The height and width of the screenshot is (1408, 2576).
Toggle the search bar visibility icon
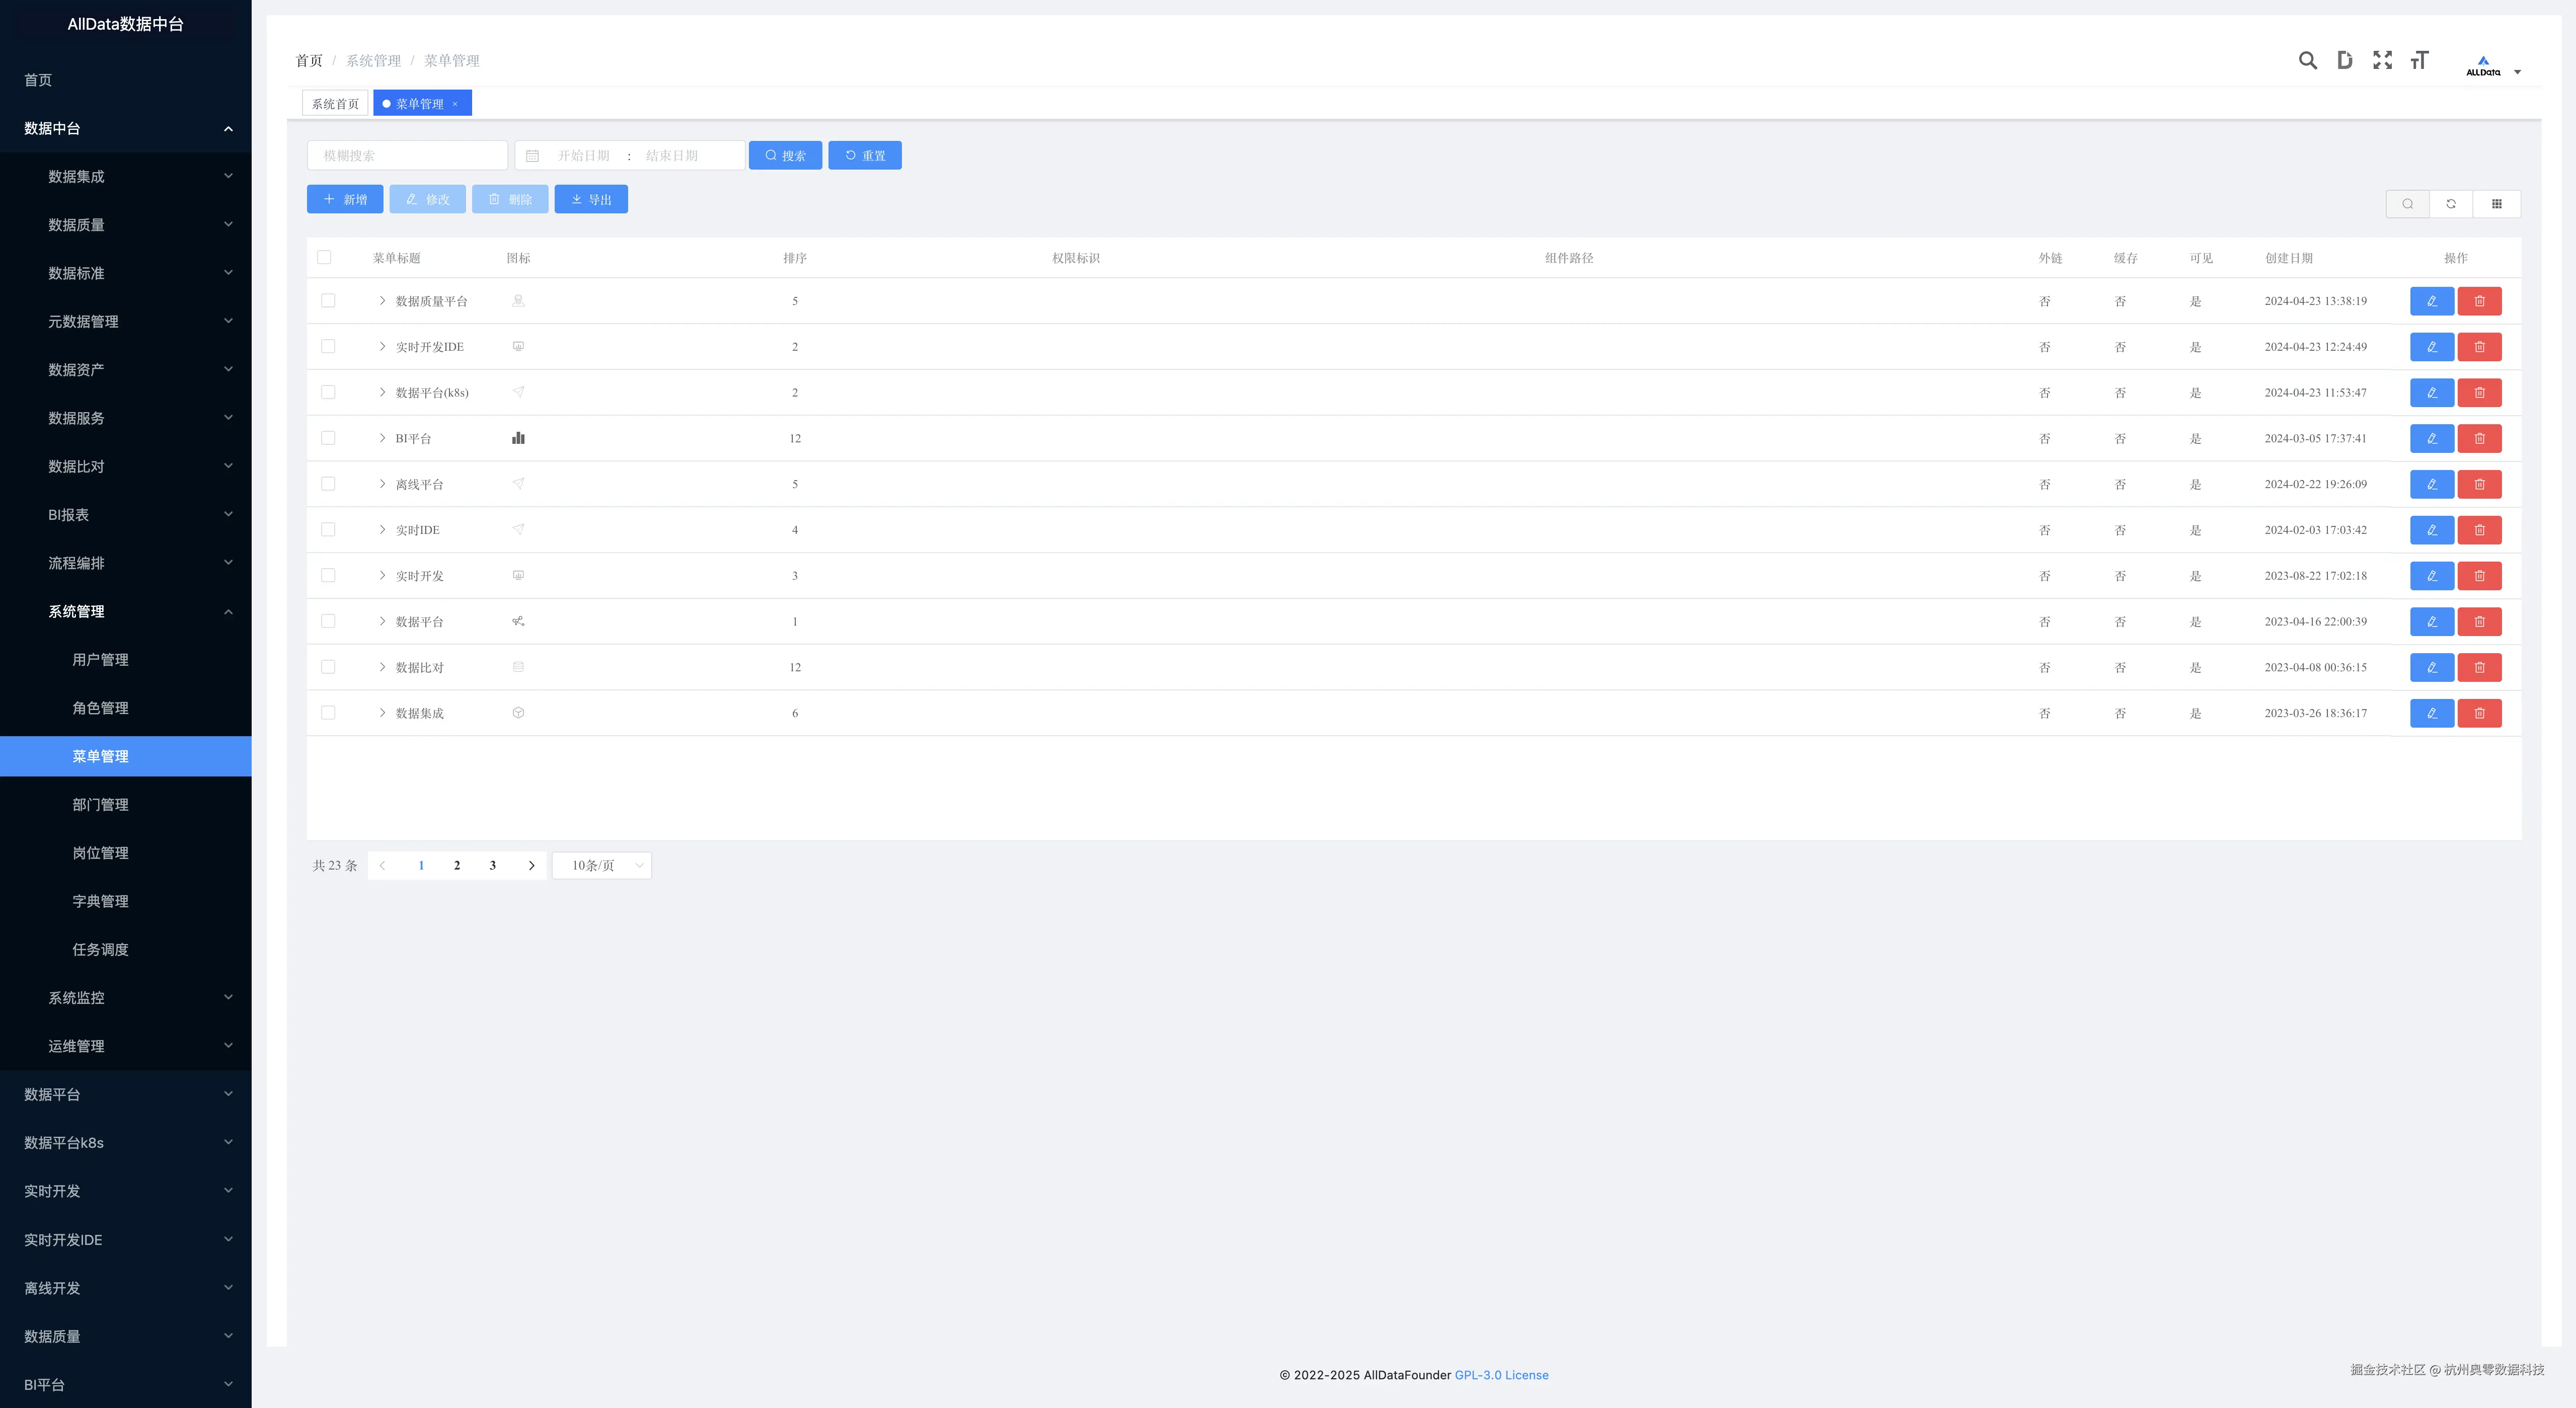click(x=2408, y=204)
